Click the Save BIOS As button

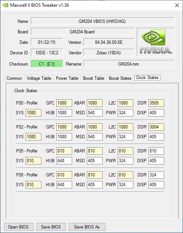point(87,227)
